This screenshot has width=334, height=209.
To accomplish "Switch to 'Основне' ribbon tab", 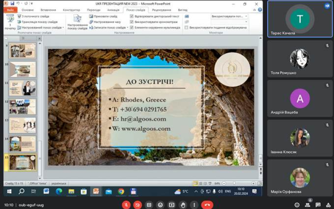I will tap(28, 10).
